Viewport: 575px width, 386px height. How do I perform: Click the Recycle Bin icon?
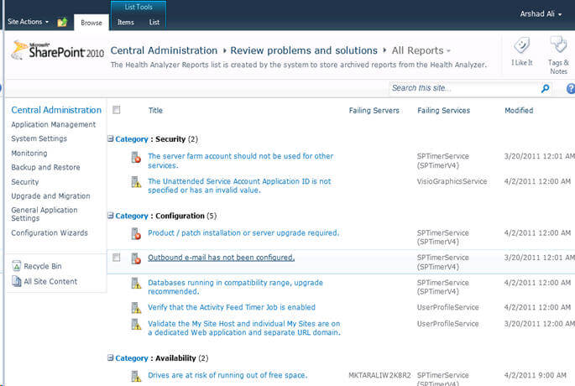pyautogui.click(x=17, y=266)
